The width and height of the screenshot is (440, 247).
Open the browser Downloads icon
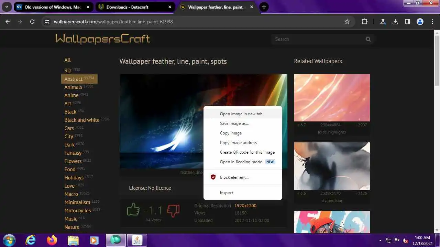(395, 22)
